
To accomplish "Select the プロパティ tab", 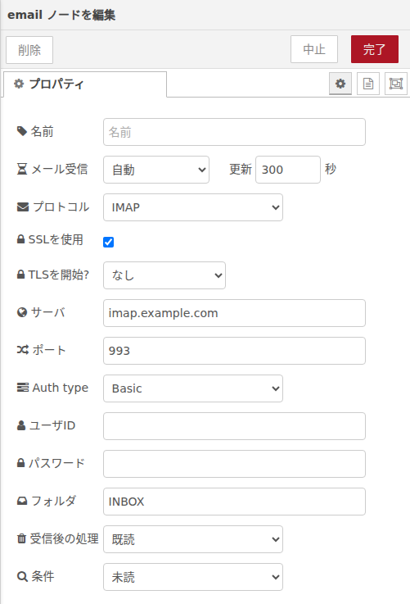I will 85,84.
